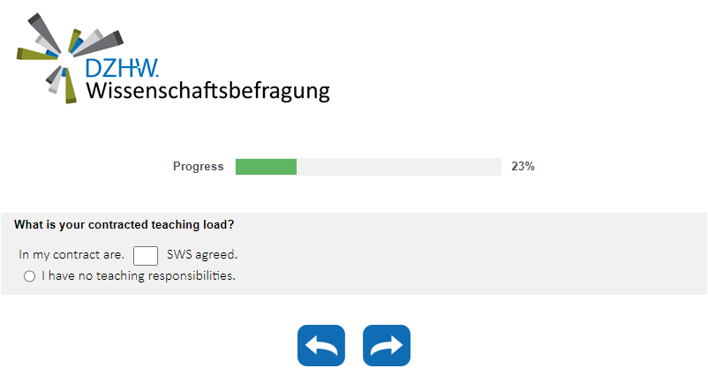Click the back arrow navigation button
Viewport: 708px width, 376px height.
[321, 345]
